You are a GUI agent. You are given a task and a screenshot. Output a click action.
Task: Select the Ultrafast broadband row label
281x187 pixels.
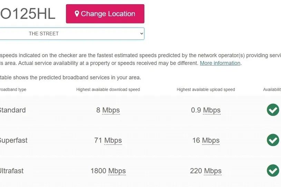[12, 171]
